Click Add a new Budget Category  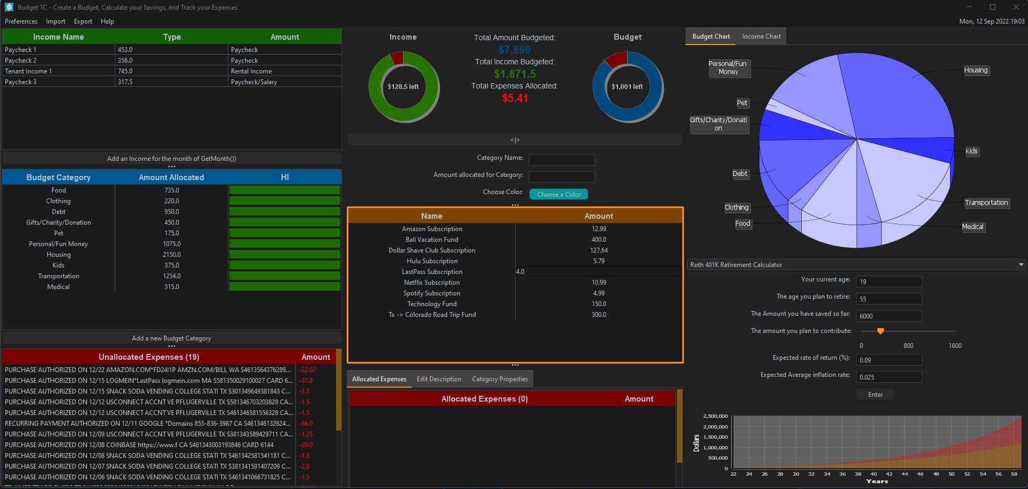pyautogui.click(x=172, y=338)
